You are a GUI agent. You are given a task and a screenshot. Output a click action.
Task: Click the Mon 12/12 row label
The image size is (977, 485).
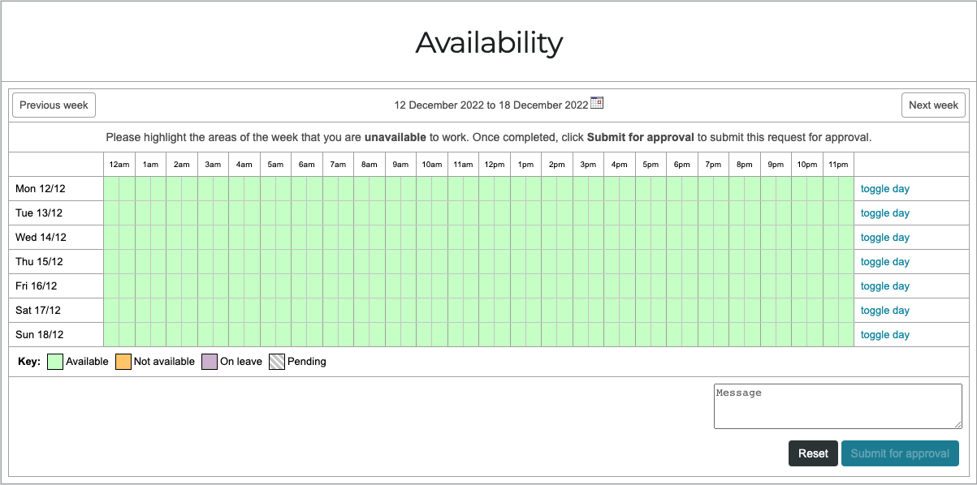39,189
